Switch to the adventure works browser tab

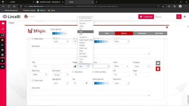[x=50, y=2]
